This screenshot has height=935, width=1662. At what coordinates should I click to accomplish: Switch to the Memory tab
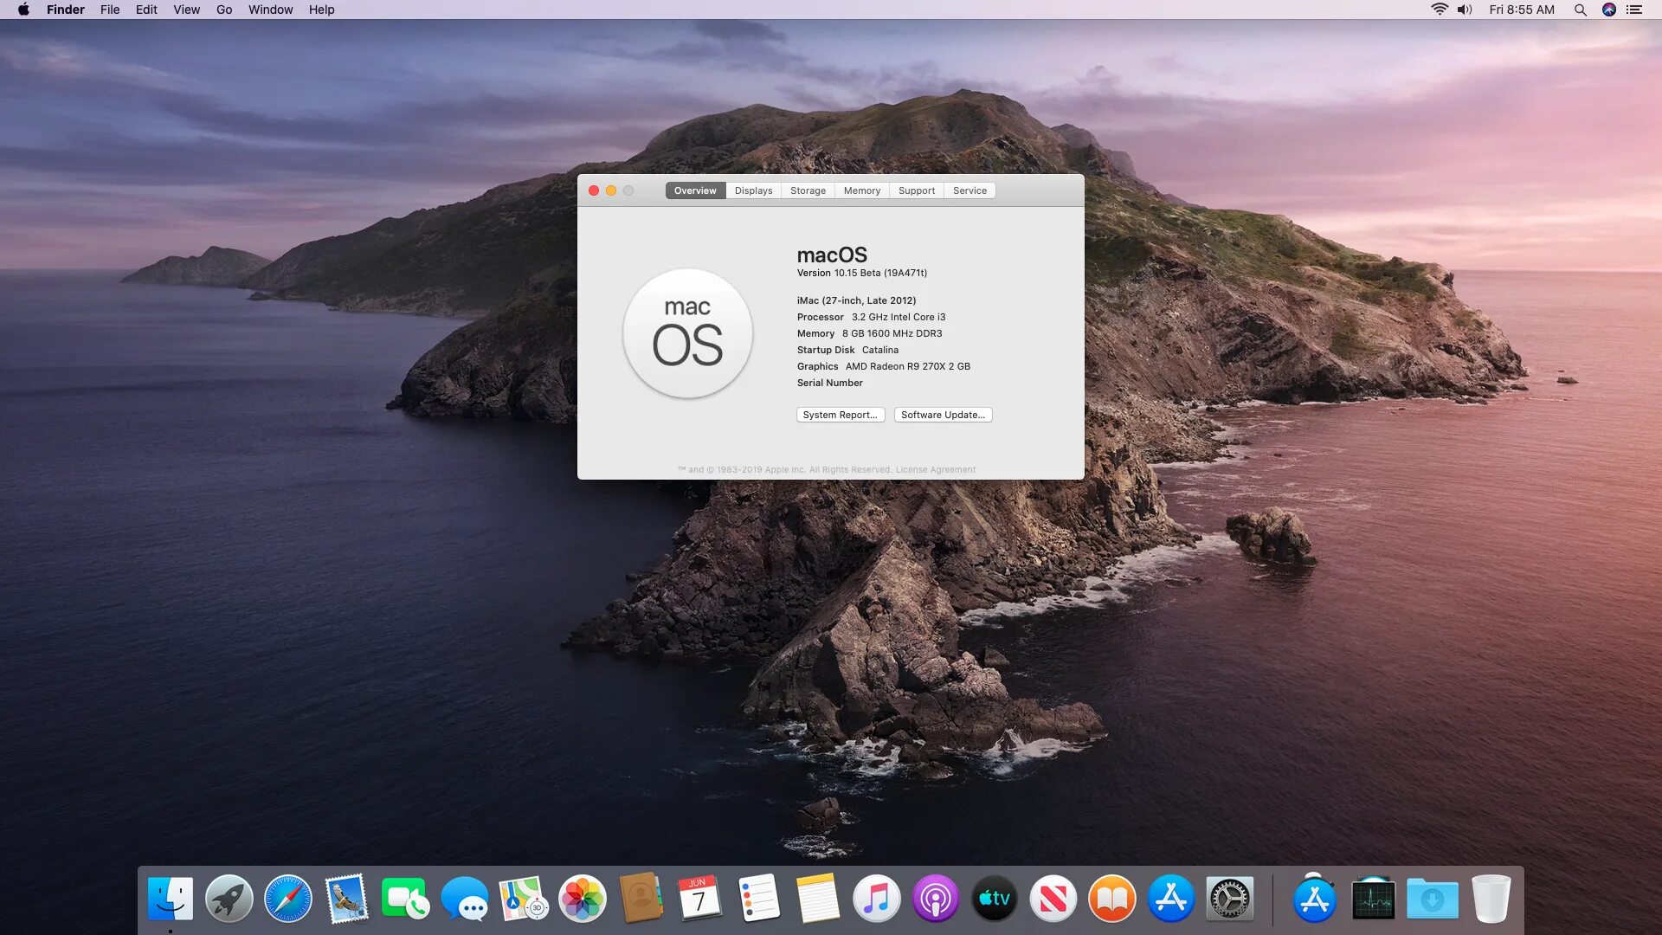coord(862,190)
